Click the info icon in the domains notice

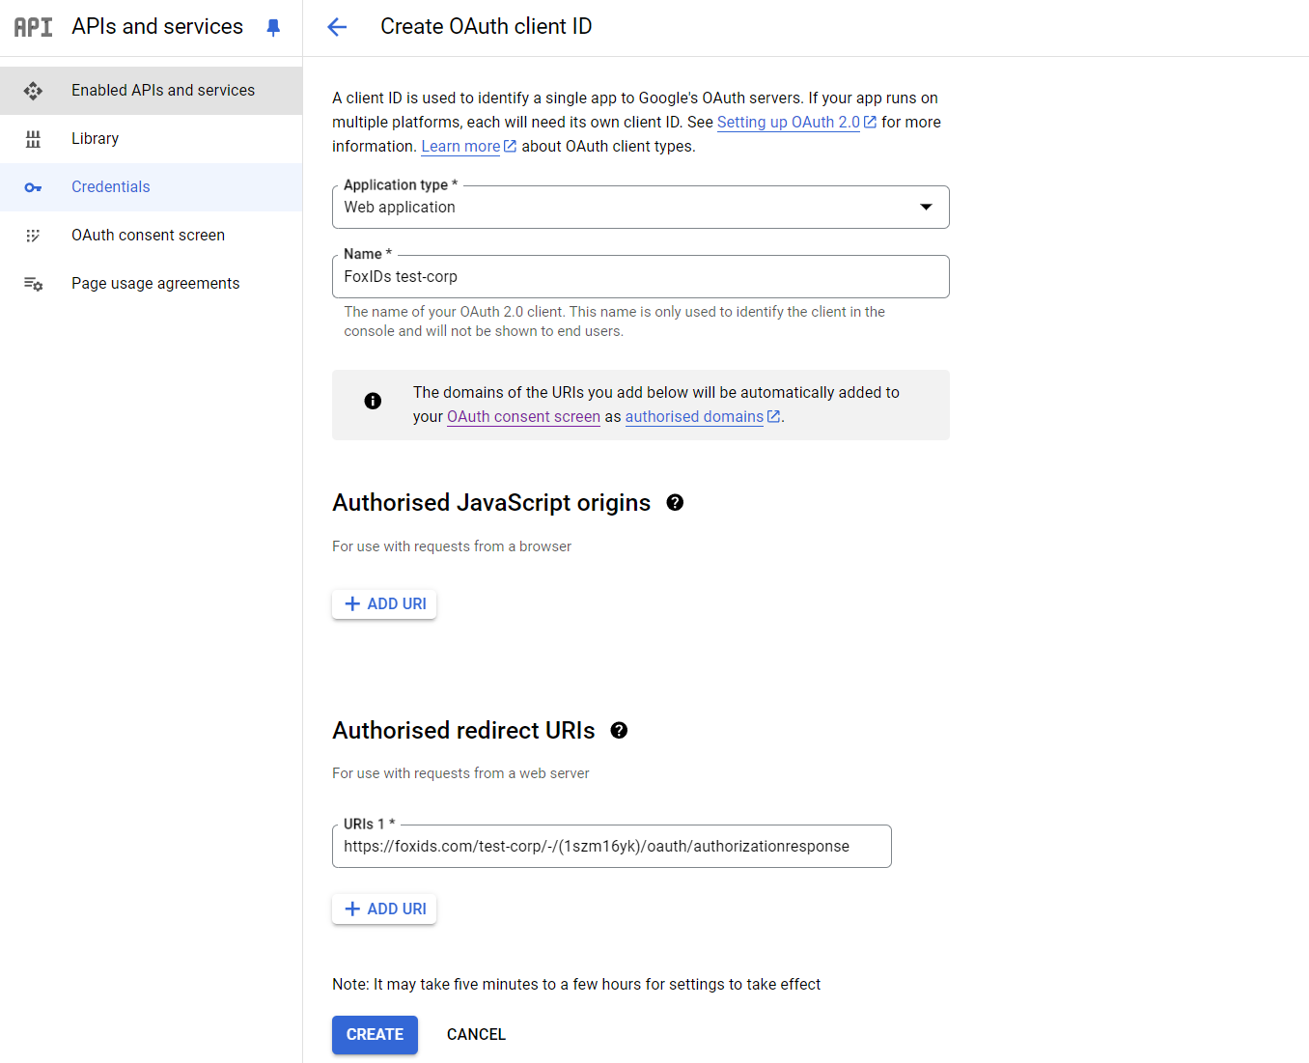click(373, 400)
